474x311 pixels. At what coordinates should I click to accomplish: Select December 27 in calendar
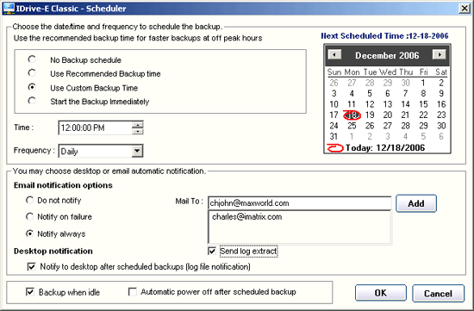click(388, 126)
